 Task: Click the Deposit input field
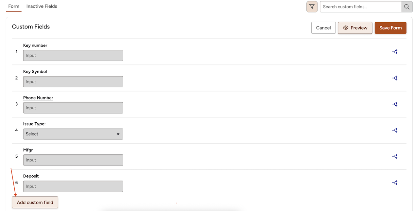pyautogui.click(x=73, y=186)
